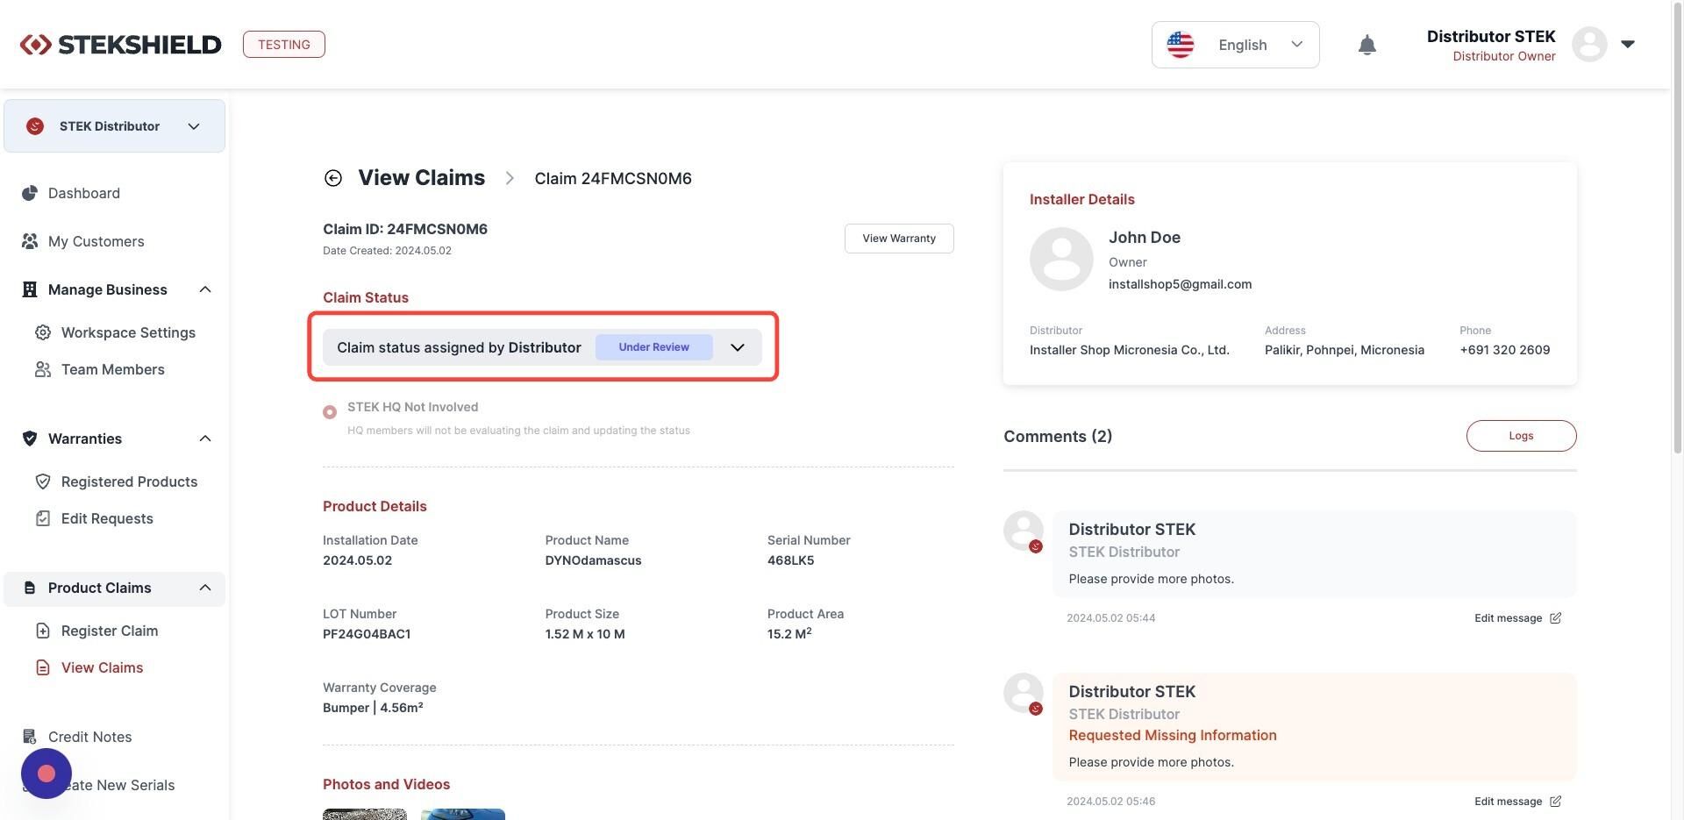This screenshot has height=820, width=1684.
Task: Click the Register Claim plus-document icon
Action: [43, 631]
